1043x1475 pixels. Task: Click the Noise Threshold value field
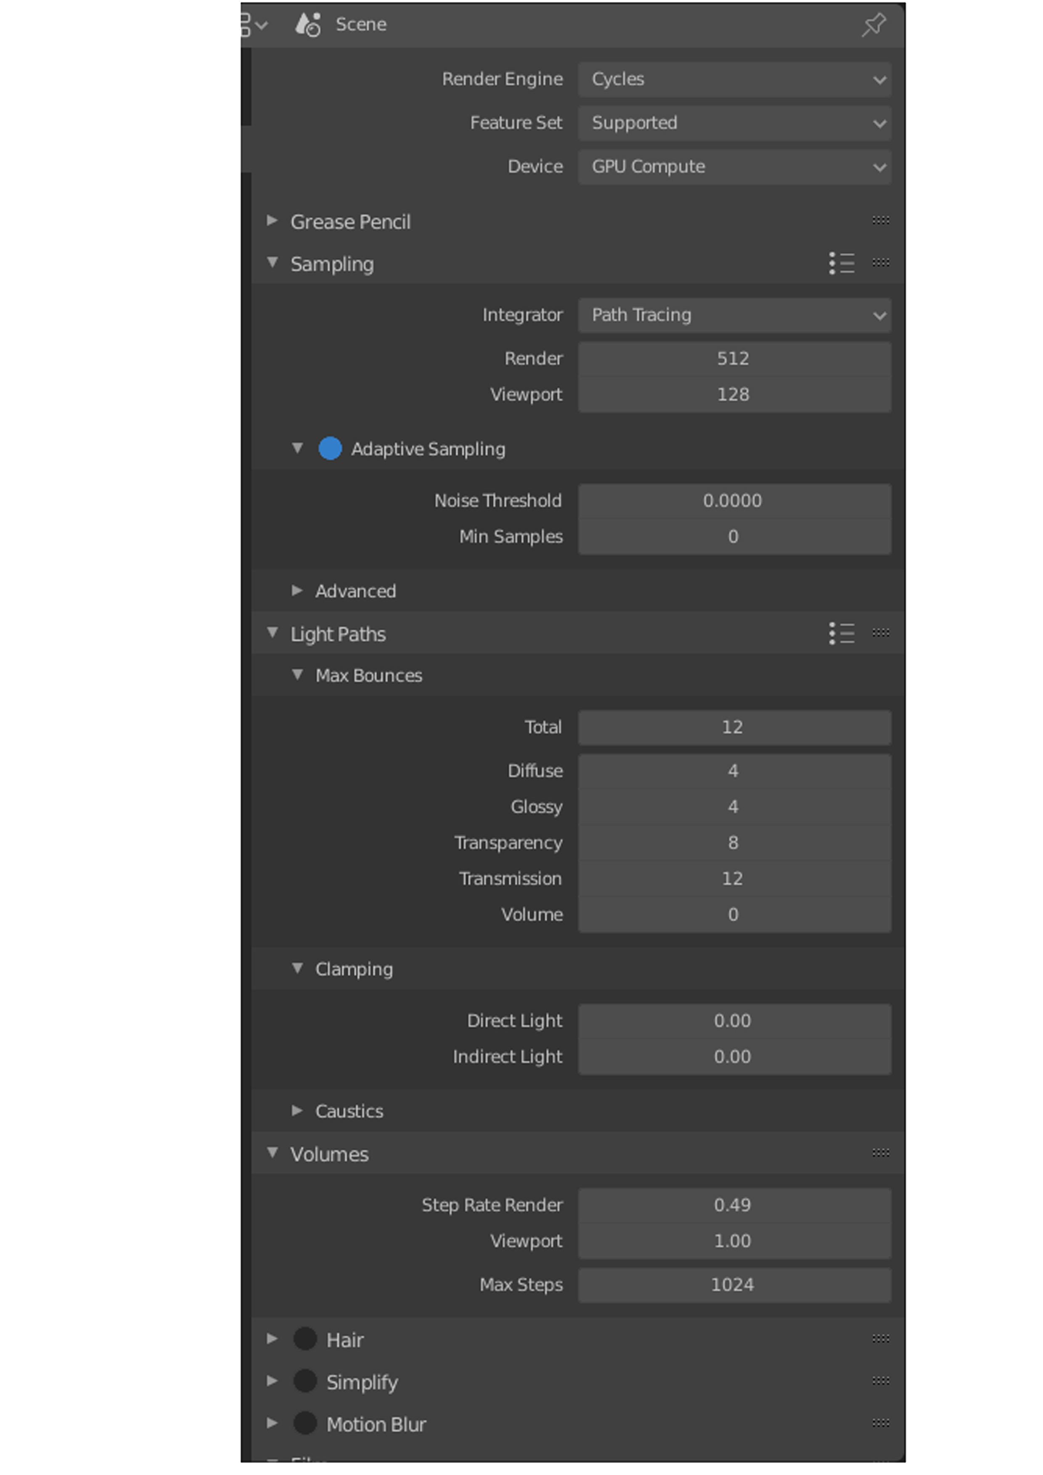(x=734, y=500)
